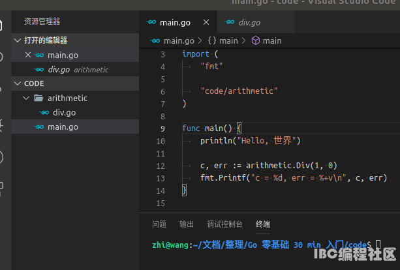Screen dimensions: 400x270
Task: Click the arithmetic folder icon
Action: (x=38, y=98)
